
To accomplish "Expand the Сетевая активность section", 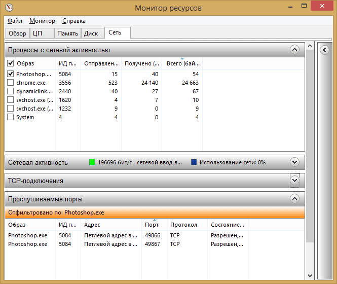I will click(x=294, y=162).
